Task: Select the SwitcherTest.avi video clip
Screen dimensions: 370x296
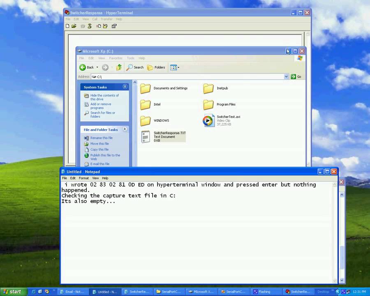Action: pos(222,120)
